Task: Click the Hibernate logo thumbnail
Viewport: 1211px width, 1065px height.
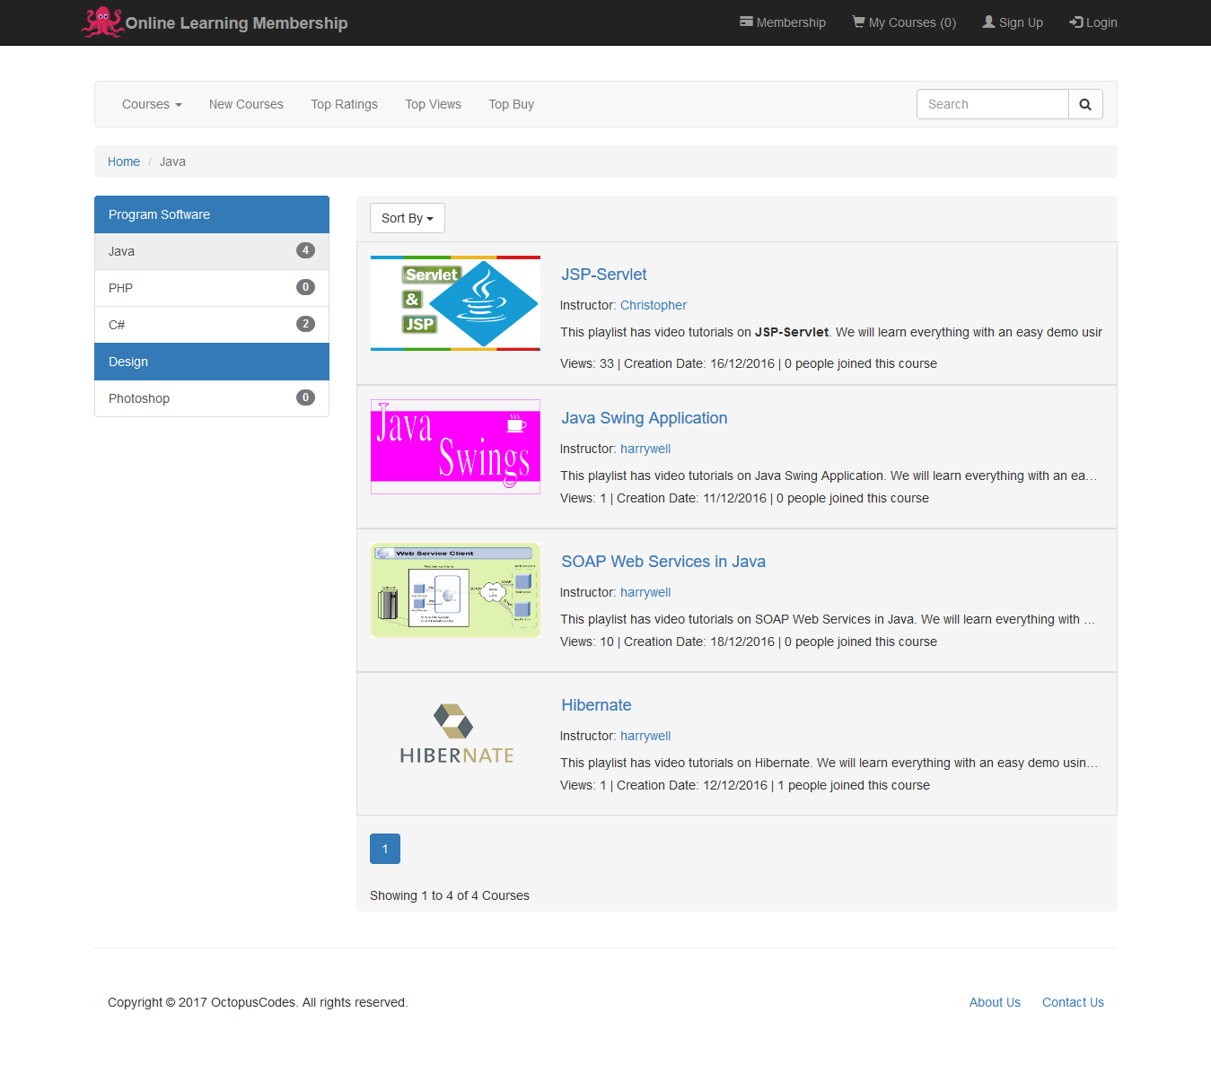Action: point(455,734)
